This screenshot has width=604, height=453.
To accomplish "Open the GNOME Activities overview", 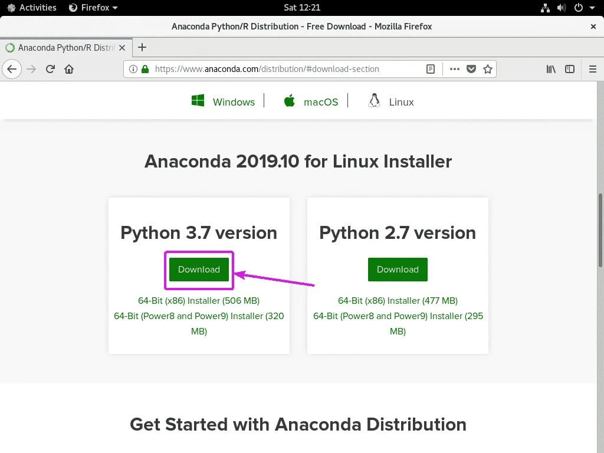I will pyautogui.click(x=32, y=8).
